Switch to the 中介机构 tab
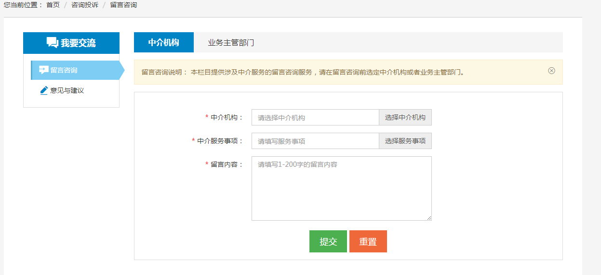This screenshot has width=601, height=275. coord(163,42)
